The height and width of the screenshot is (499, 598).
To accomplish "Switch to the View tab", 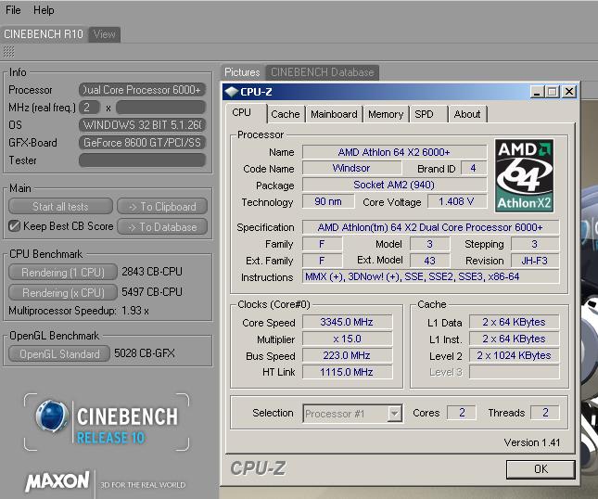I will click(x=105, y=34).
